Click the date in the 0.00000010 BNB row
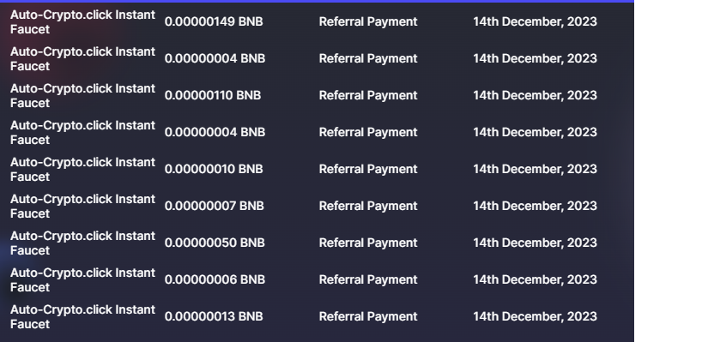The height and width of the screenshot is (342, 702). 535,169
